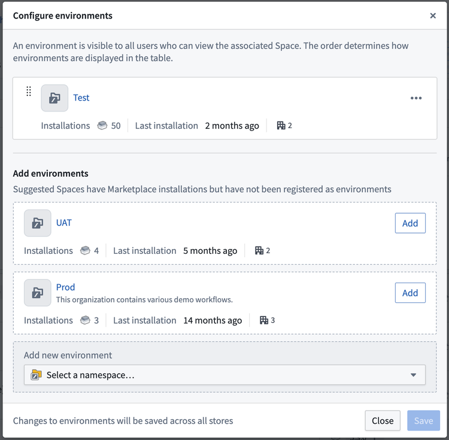Open the Select a namespace dropdown
This screenshot has height=440, width=449.
point(224,375)
